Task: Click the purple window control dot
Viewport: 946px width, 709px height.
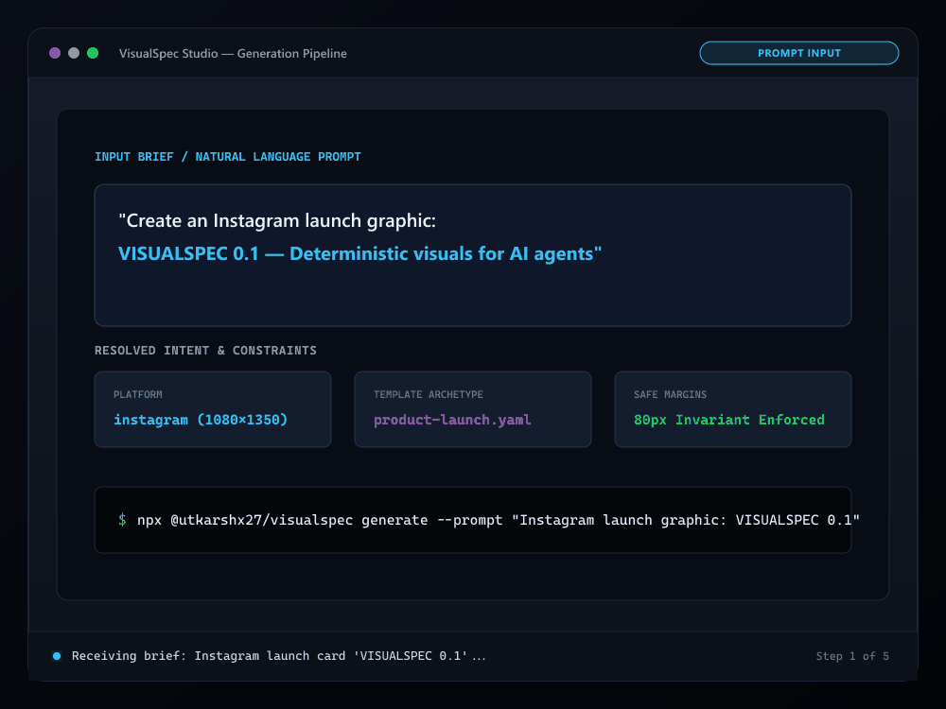Action: coord(55,53)
